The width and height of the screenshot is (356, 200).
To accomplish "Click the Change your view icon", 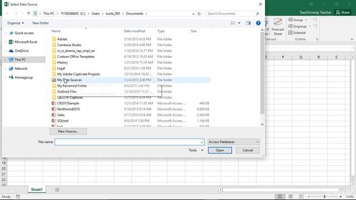I will pos(233,23).
